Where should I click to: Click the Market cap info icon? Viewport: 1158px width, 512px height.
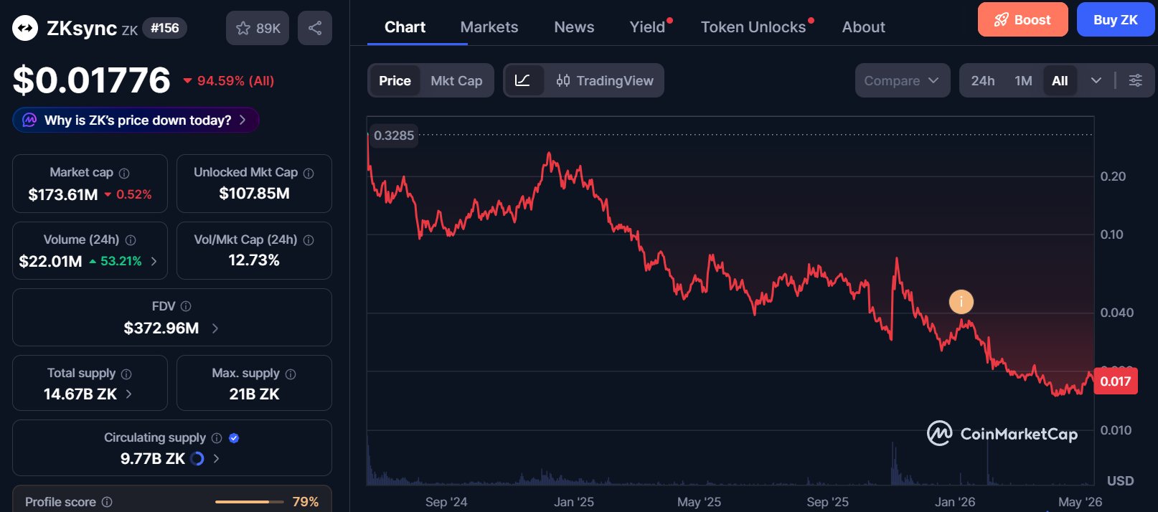tap(124, 174)
